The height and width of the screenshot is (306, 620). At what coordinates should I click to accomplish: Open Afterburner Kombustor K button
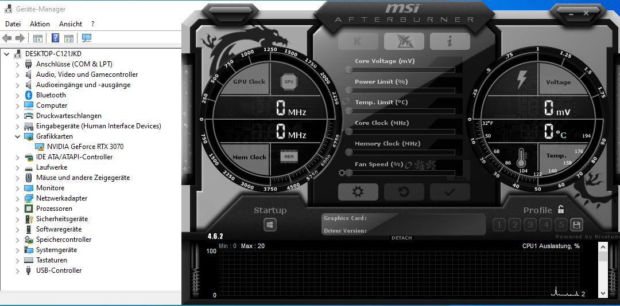click(358, 41)
